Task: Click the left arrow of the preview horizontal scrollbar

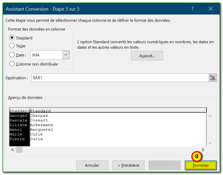Action: pos(12,150)
